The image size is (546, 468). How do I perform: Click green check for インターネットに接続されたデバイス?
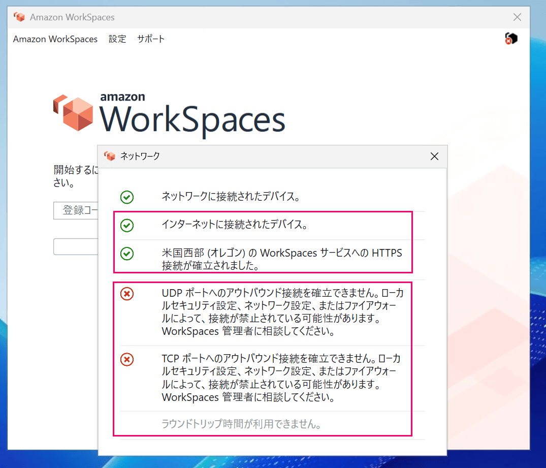point(127,226)
